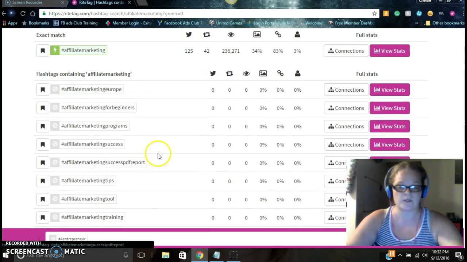Click the green lightning icon beside #affiliatemarketing
The image size is (467, 262).
tap(55, 51)
